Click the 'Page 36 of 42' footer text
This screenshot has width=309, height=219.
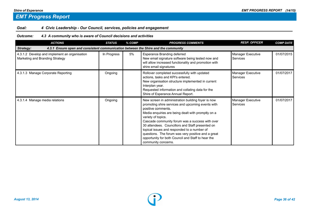(x=285, y=199)
